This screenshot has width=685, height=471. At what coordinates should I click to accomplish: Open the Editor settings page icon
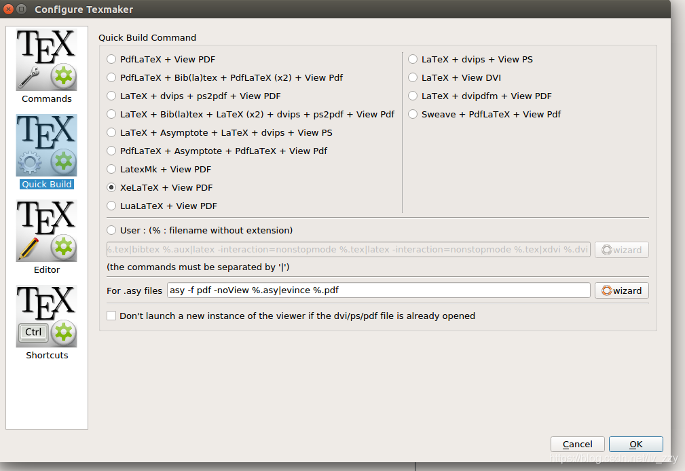(47, 231)
